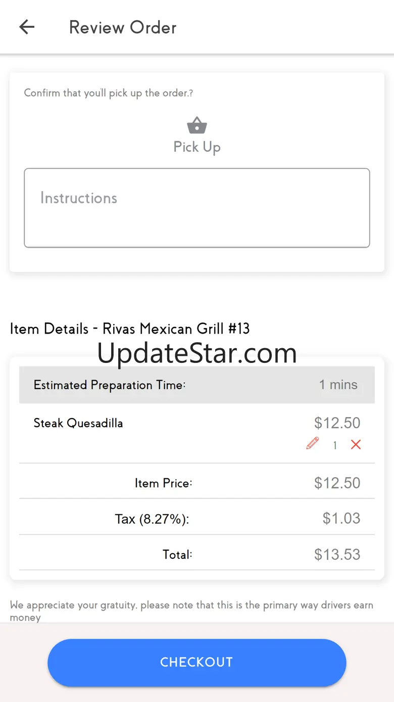Click the price beside Steak Quesadilla

coord(337,423)
